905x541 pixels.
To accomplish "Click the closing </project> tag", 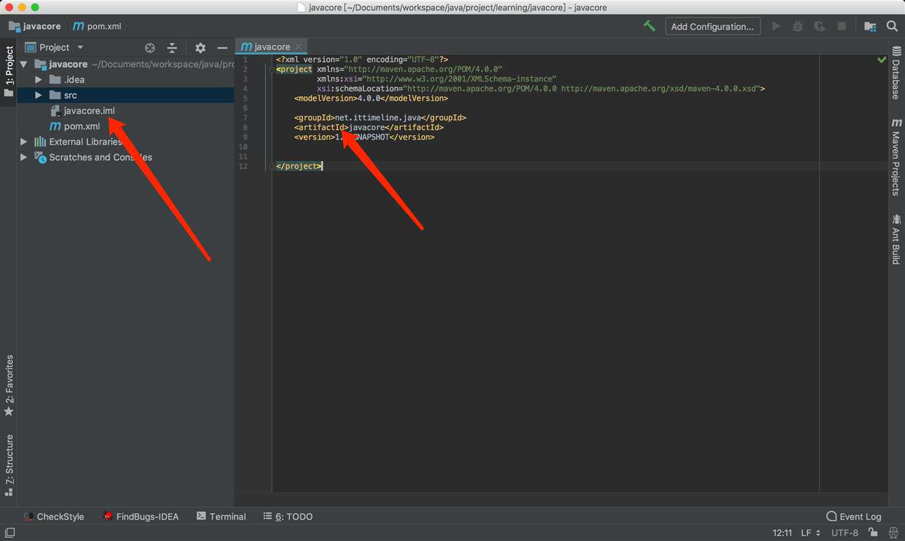I will (299, 166).
